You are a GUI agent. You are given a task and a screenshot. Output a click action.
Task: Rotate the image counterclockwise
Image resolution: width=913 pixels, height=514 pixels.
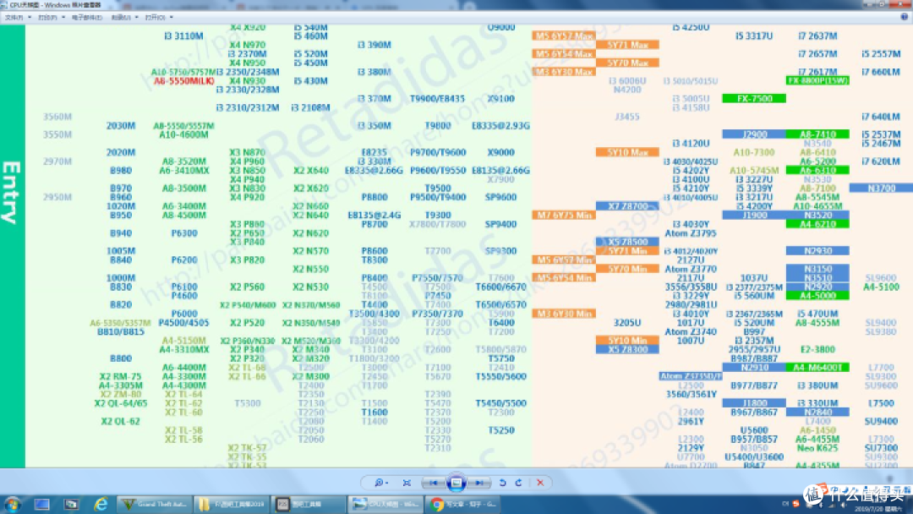tap(502, 483)
